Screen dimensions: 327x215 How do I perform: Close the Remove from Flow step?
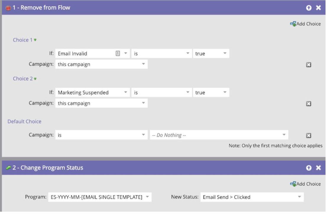pyautogui.click(x=318, y=8)
